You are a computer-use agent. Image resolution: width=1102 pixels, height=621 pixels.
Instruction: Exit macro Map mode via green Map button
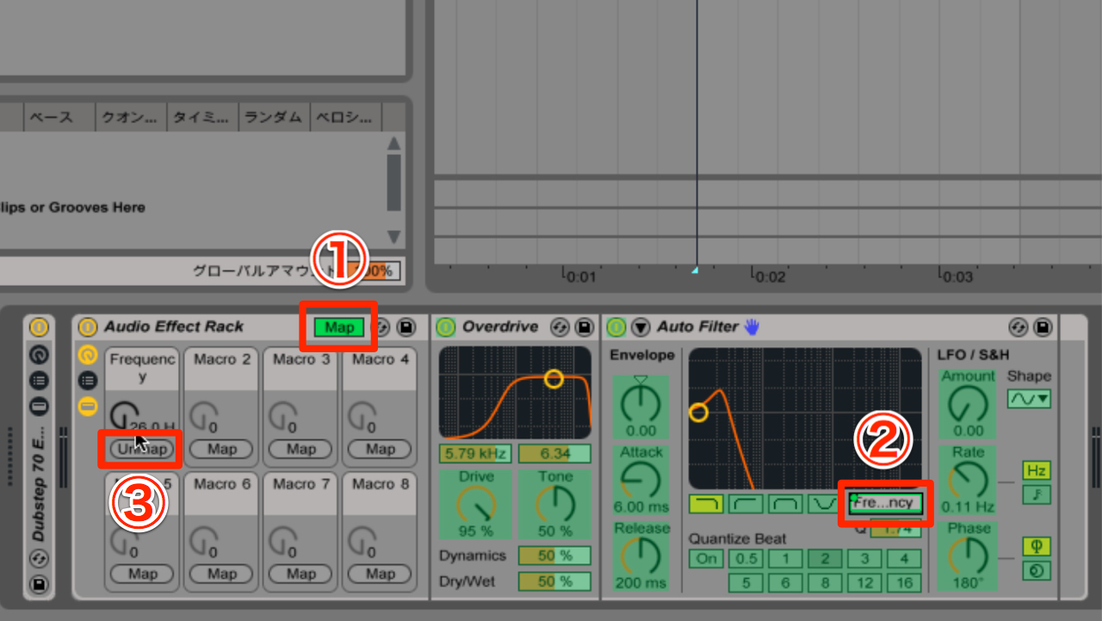click(339, 327)
